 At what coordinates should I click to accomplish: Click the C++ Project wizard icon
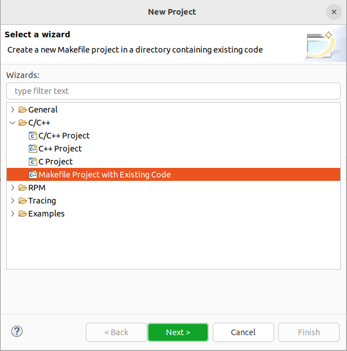pos(33,149)
